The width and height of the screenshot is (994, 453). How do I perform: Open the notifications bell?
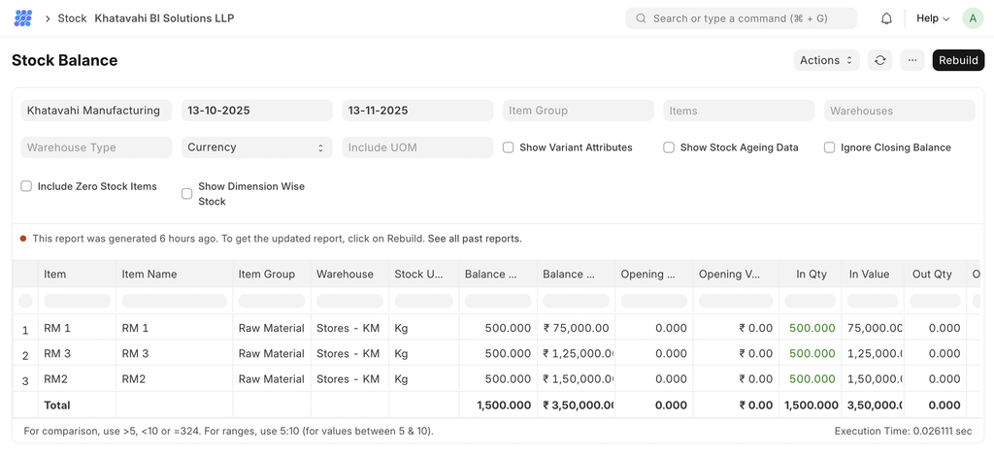[x=886, y=18]
